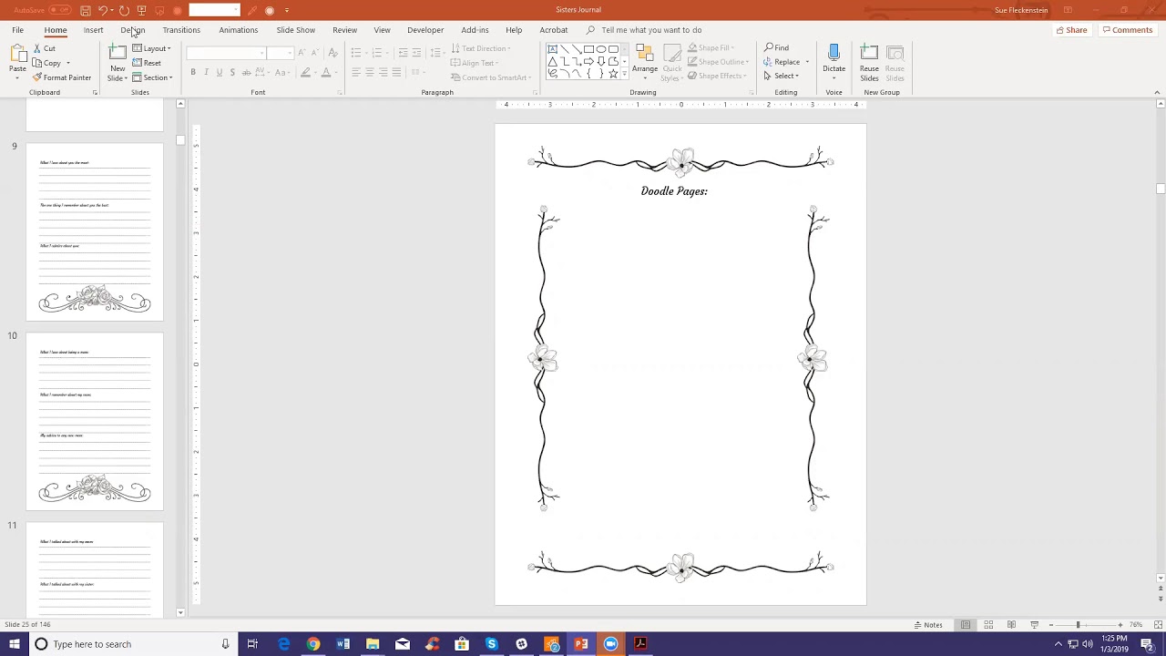Click the Comments button
The height and width of the screenshot is (656, 1166).
click(x=1127, y=30)
